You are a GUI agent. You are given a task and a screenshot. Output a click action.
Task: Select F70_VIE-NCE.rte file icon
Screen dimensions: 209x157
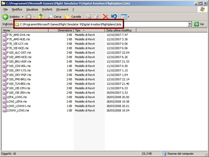coord(5,48)
